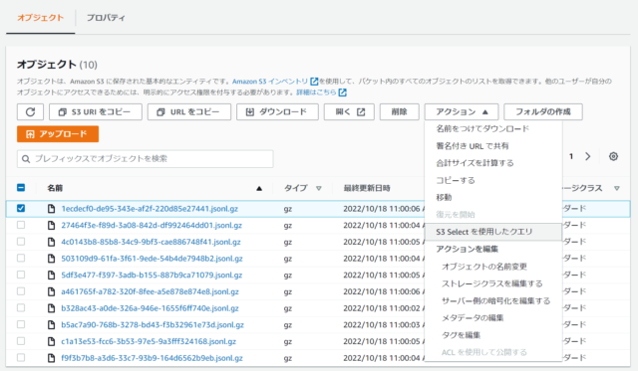
Task: Click S3 URI をコピー button
Action: tap(96, 112)
